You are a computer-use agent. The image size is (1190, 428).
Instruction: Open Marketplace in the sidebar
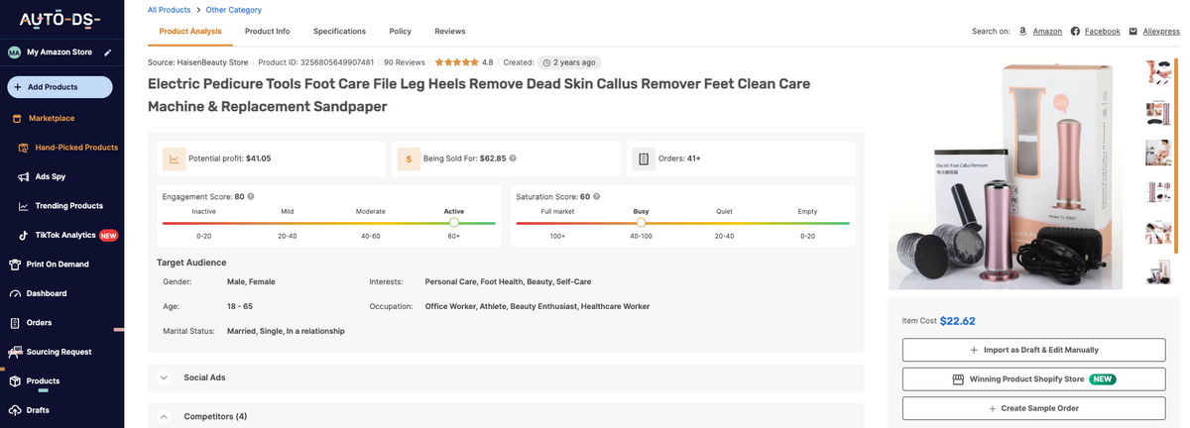click(52, 118)
